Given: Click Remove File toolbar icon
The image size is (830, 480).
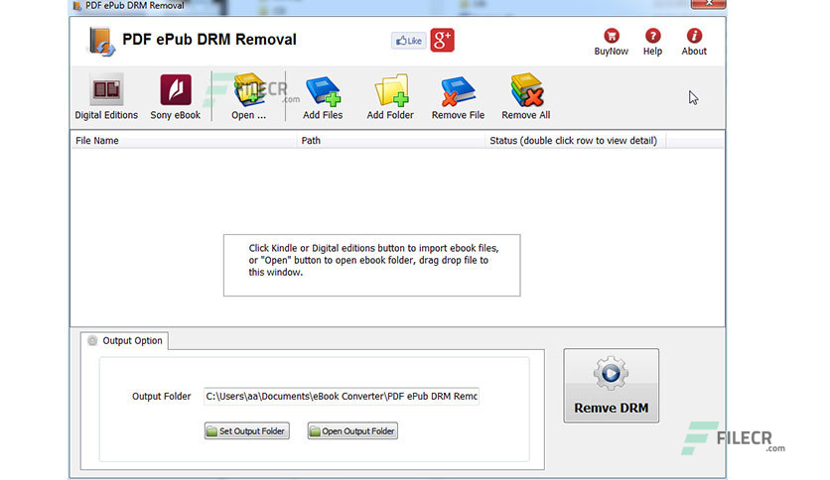Looking at the screenshot, I should [x=458, y=97].
